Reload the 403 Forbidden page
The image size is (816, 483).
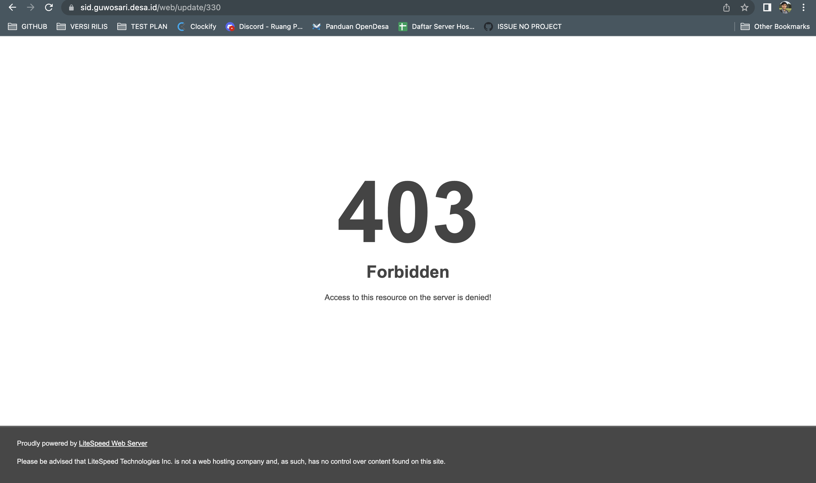[x=49, y=7]
